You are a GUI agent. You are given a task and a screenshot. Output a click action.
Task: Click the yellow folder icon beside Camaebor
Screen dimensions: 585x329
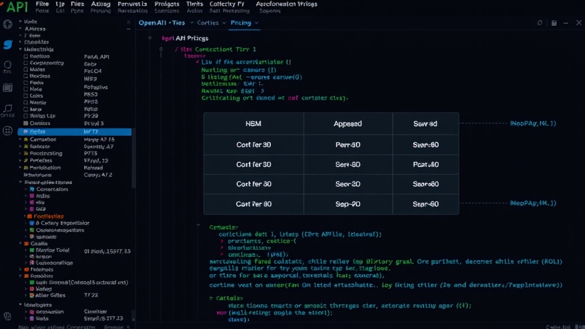pos(26,139)
